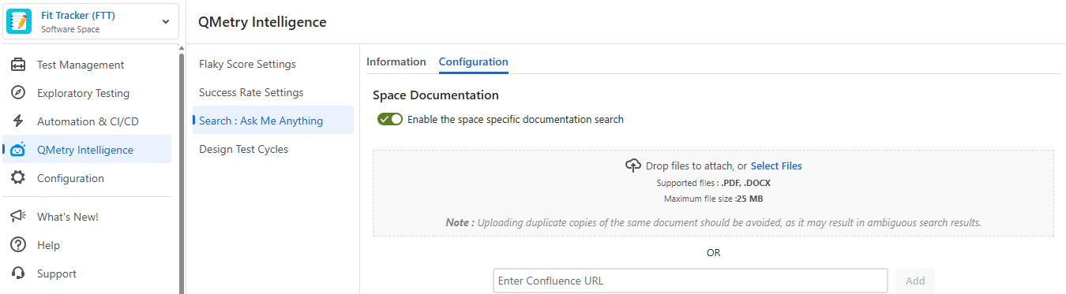The height and width of the screenshot is (294, 1066).
Task: Select the Configuration tab
Action: [474, 61]
